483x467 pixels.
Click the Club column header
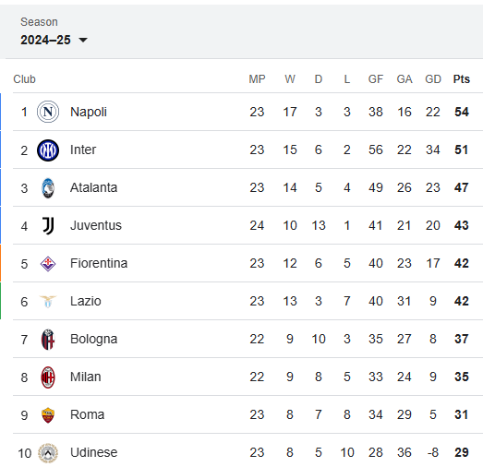(24, 79)
